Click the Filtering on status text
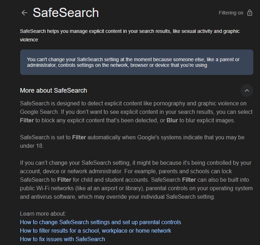The width and height of the screenshot is (260, 245). pyautogui.click(x=231, y=13)
